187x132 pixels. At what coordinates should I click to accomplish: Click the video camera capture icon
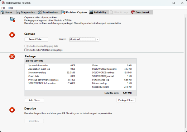12,20
